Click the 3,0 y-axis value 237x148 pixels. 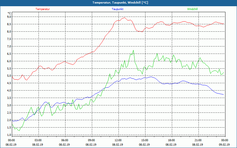coord(9,105)
